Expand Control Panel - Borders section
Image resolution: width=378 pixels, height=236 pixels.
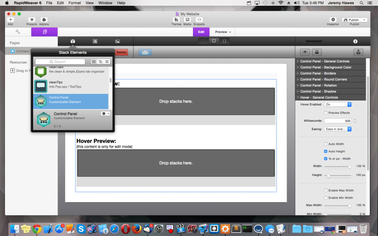(x=331, y=74)
